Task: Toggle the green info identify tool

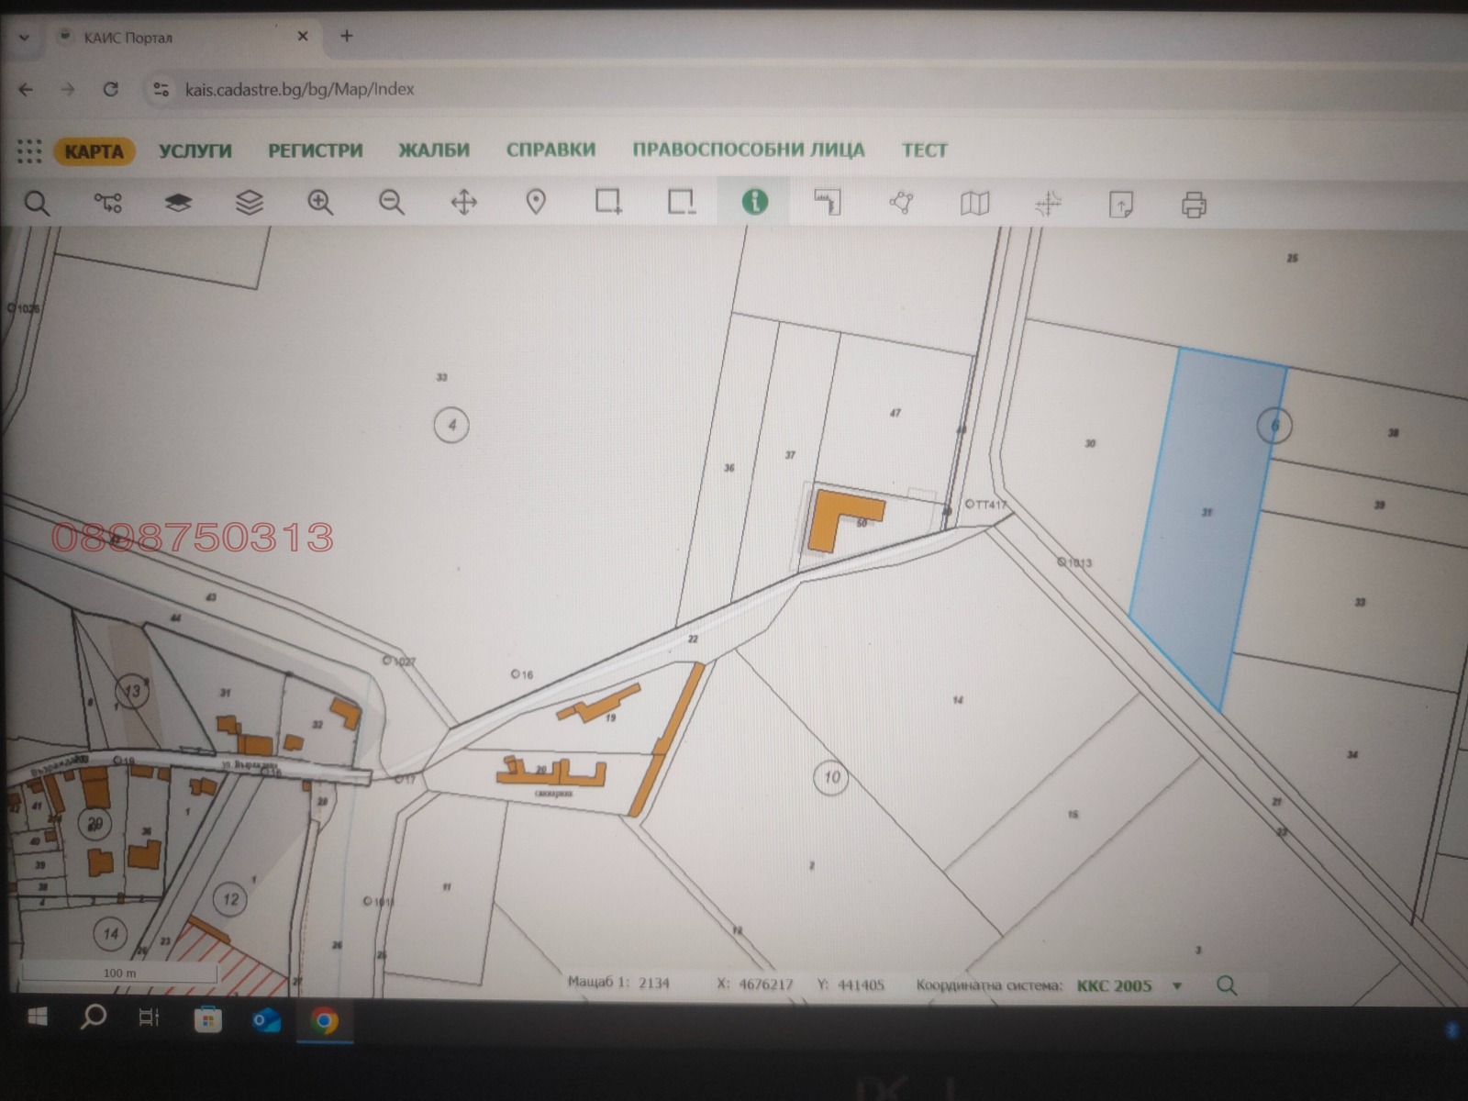Action: 754,202
